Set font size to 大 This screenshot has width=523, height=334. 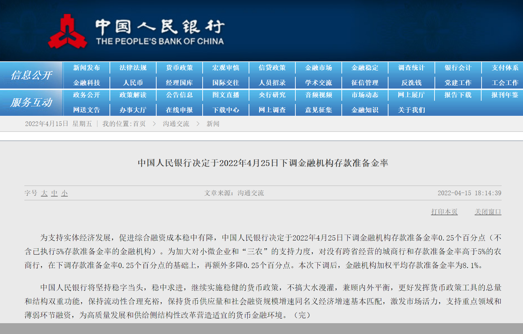pyautogui.click(x=44, y=193)
